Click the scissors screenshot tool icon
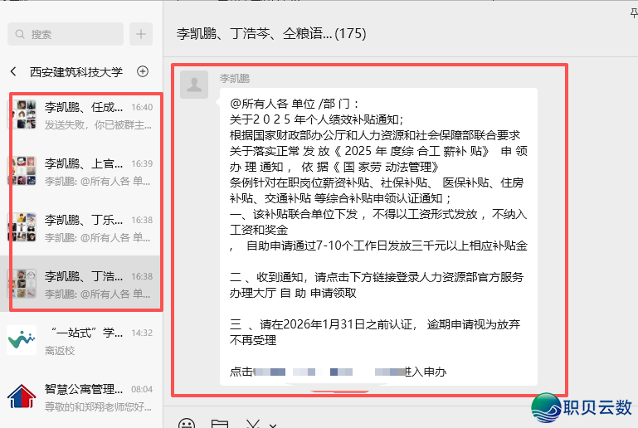Viewport: 638px width, 428px height. tap(253, 424)
